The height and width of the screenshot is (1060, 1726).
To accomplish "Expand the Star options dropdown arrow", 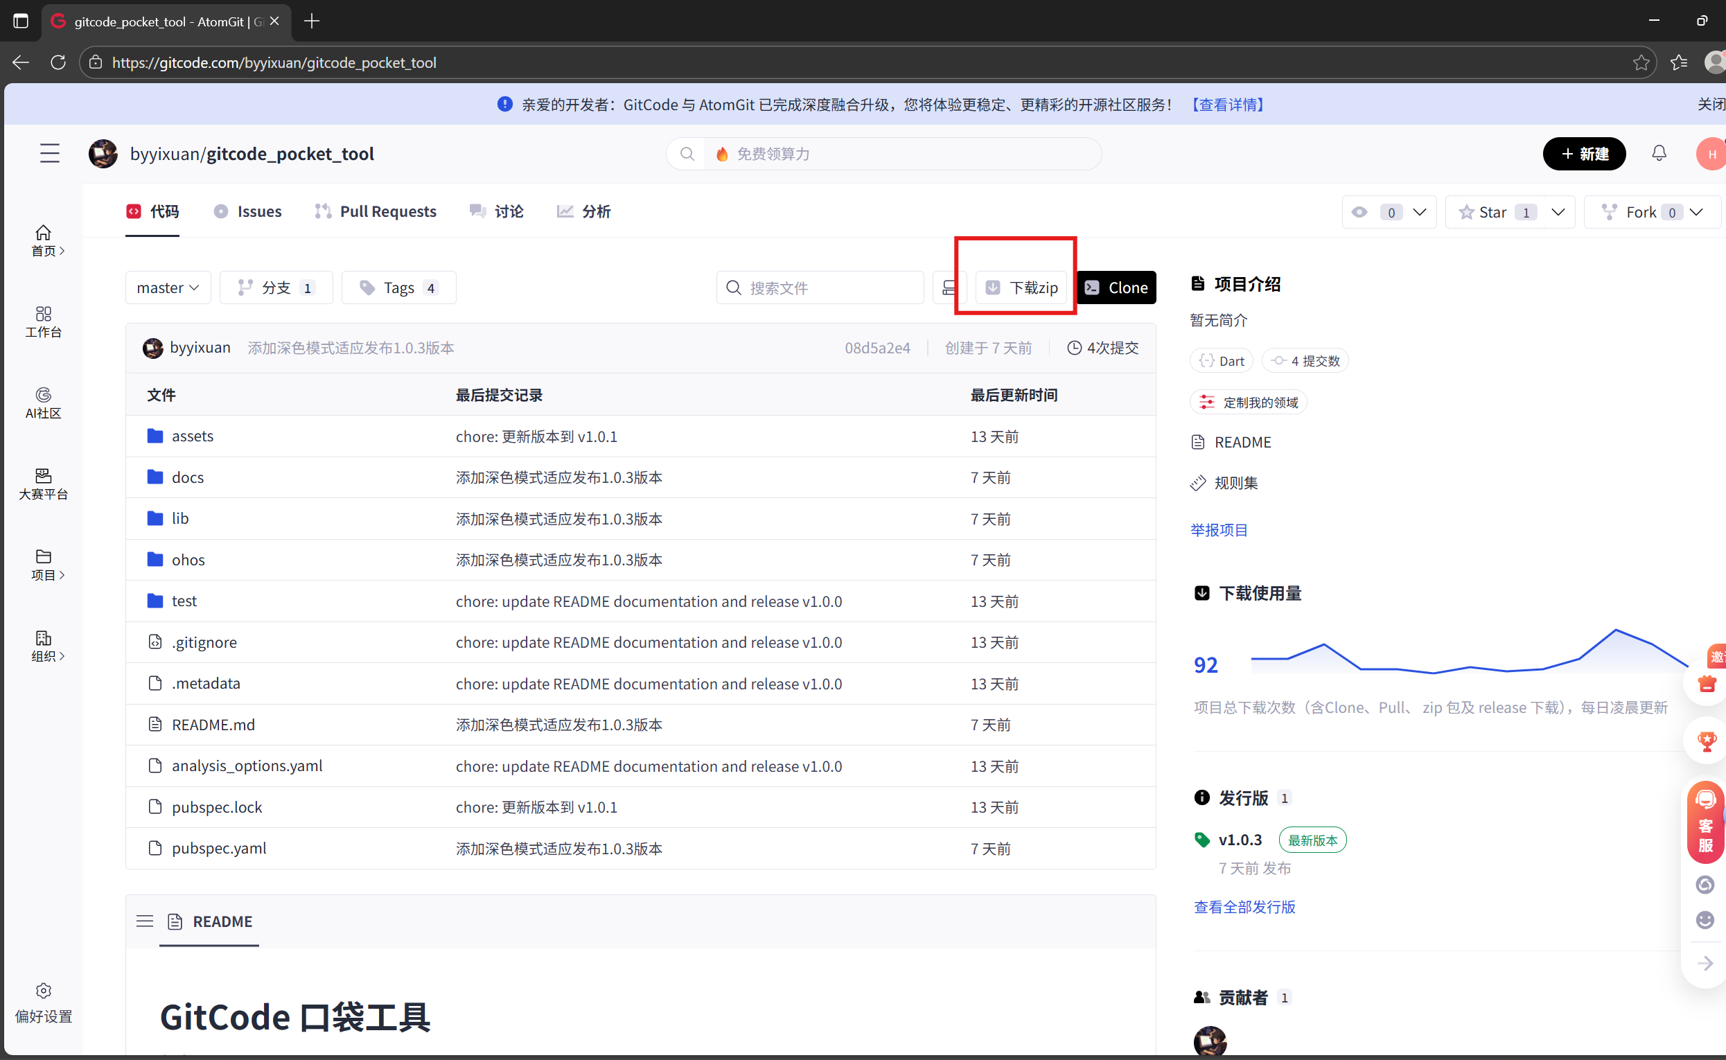I will point(1558,212).
